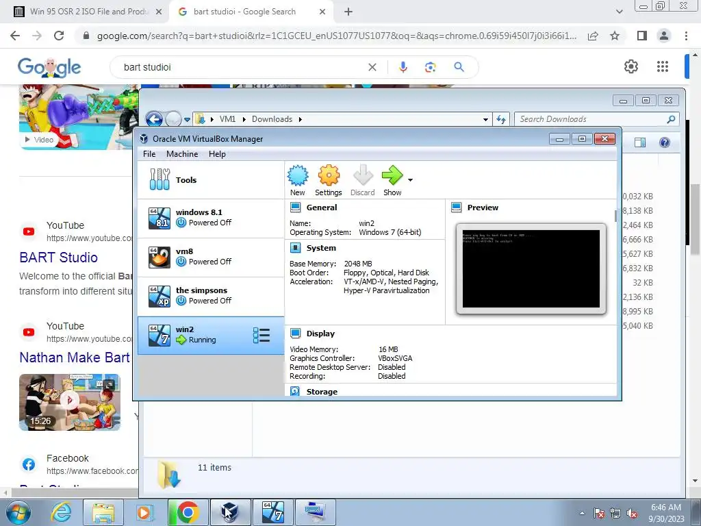Click the Storage section header
Screen dimensions: 701x526
click(x=322, y=392)
